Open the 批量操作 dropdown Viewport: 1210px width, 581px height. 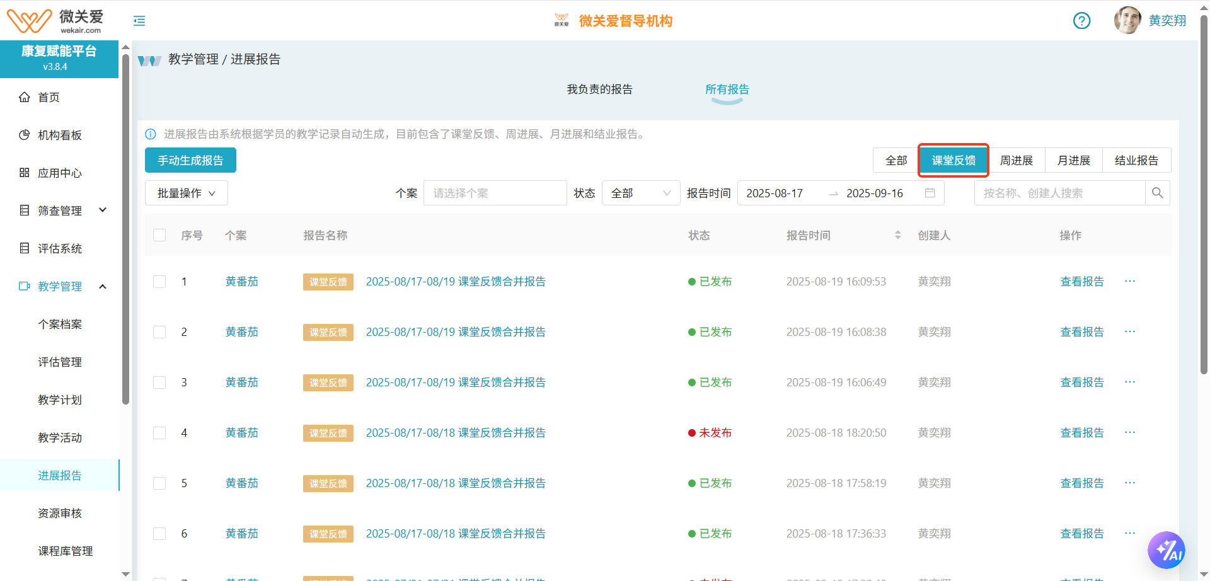pos(186,193)
